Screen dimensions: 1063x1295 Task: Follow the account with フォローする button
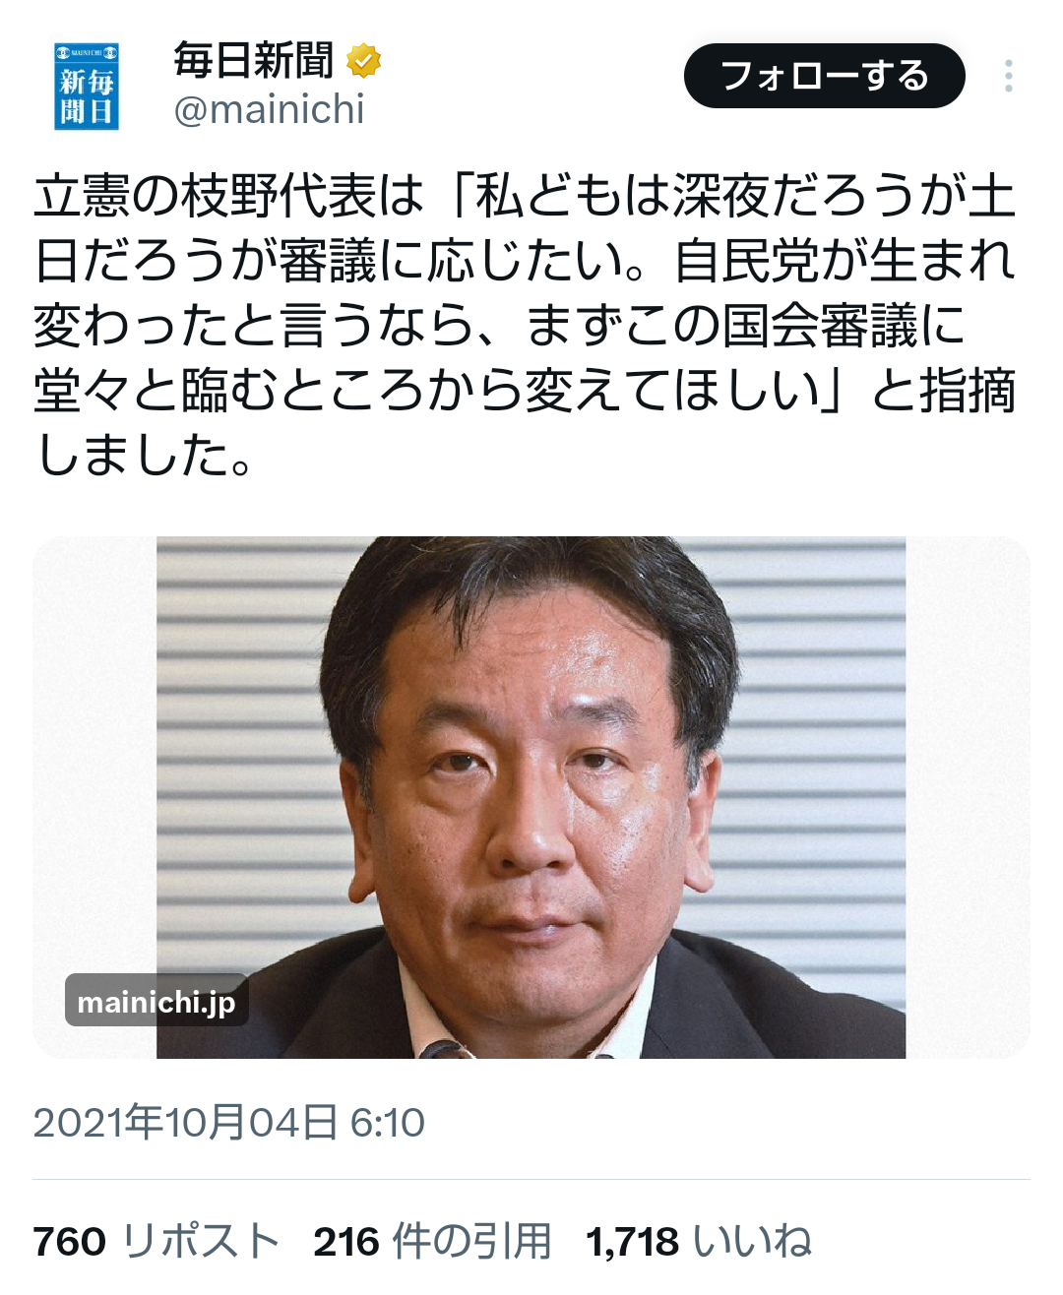825,76
